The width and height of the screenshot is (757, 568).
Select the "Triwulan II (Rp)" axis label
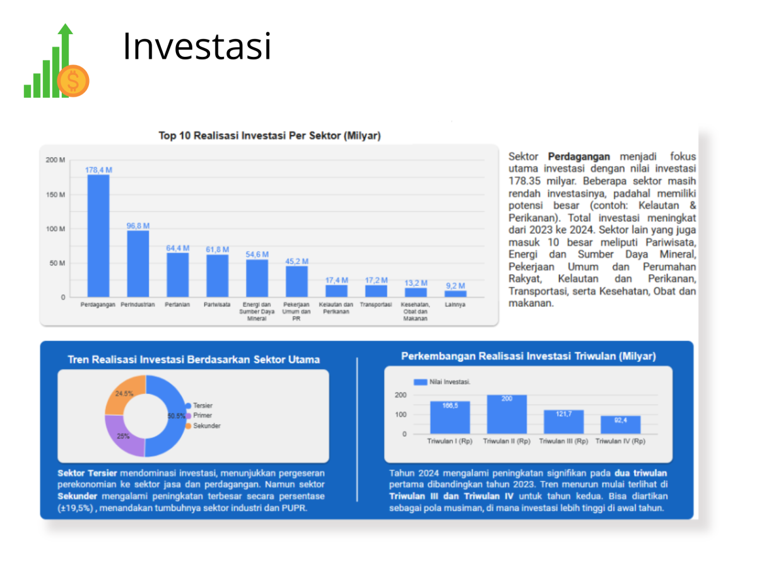pos(507,442)
